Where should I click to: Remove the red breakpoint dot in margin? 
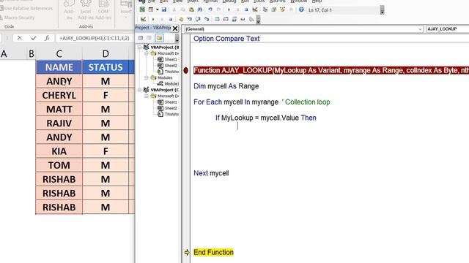pos(185,70)
